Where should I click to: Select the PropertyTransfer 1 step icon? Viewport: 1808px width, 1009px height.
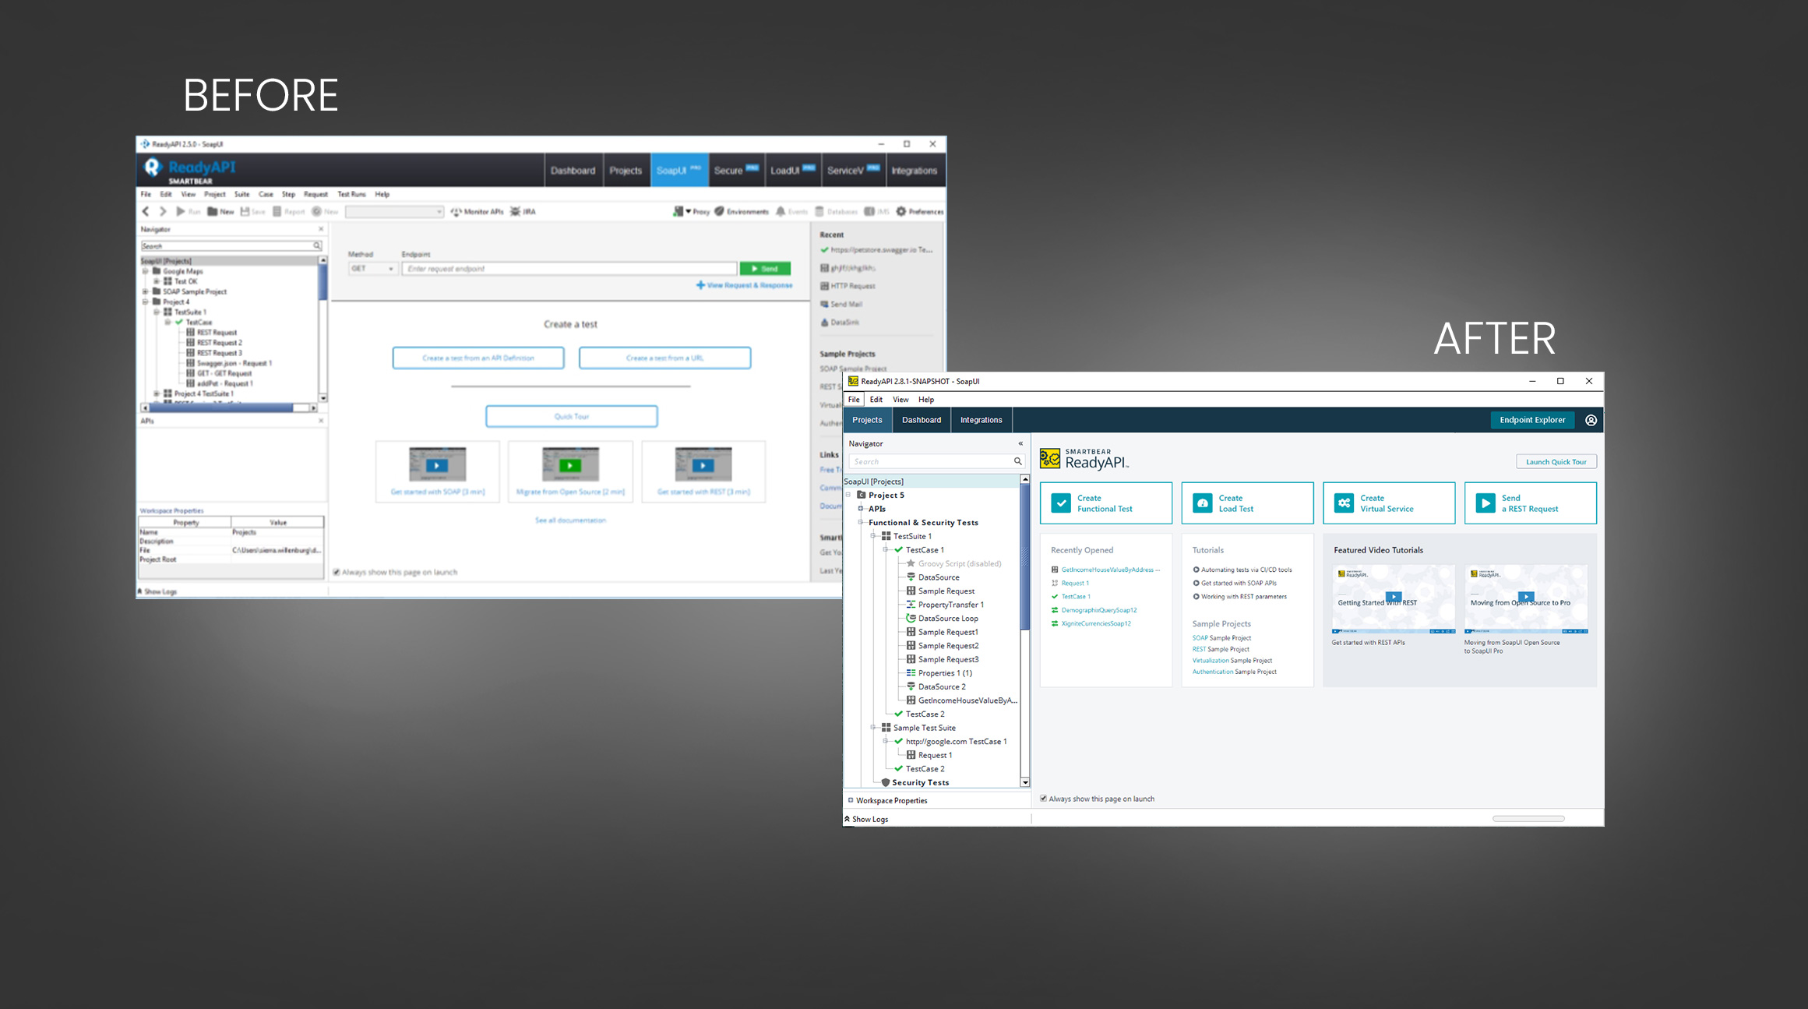click(x=911, y=605)
